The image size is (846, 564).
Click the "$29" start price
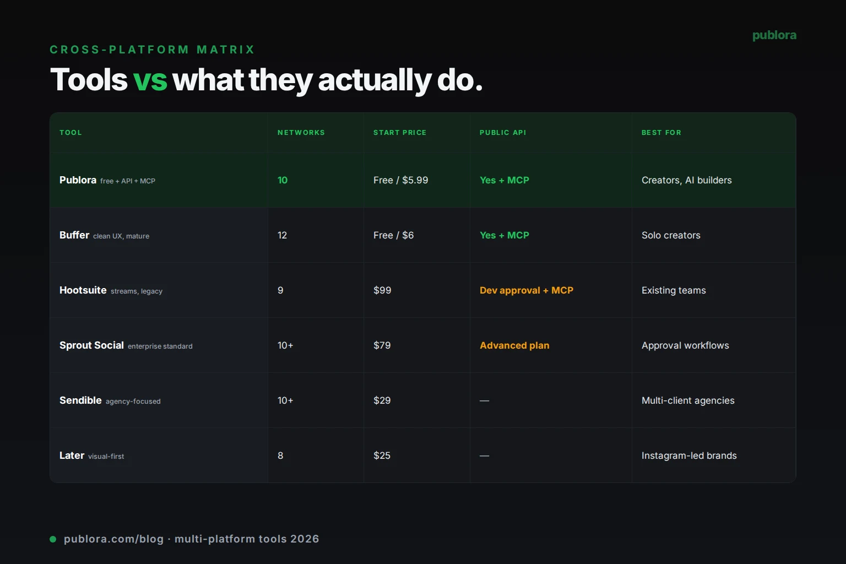pyautogui.click(x=382, y=400)
